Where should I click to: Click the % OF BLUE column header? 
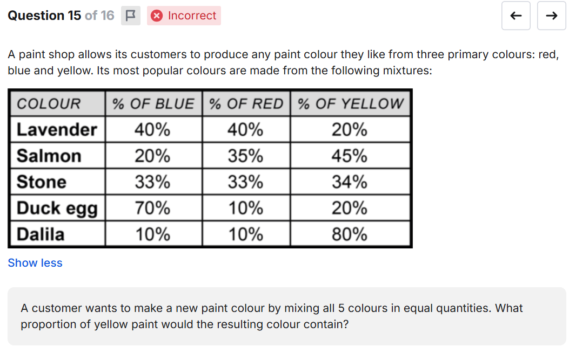[x=153, y=104]
